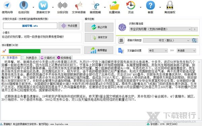Click the 保存文字 button
The height and width of the screenshot is (126, 202).
(x=99, y=37)
